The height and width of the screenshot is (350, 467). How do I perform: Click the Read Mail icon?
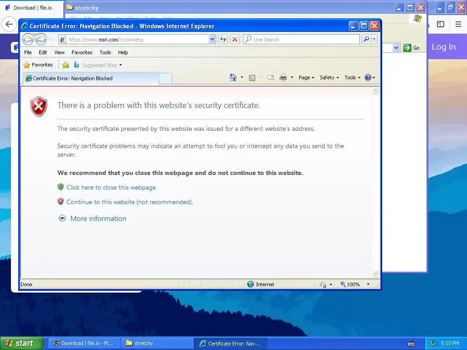tap(270, 77)
